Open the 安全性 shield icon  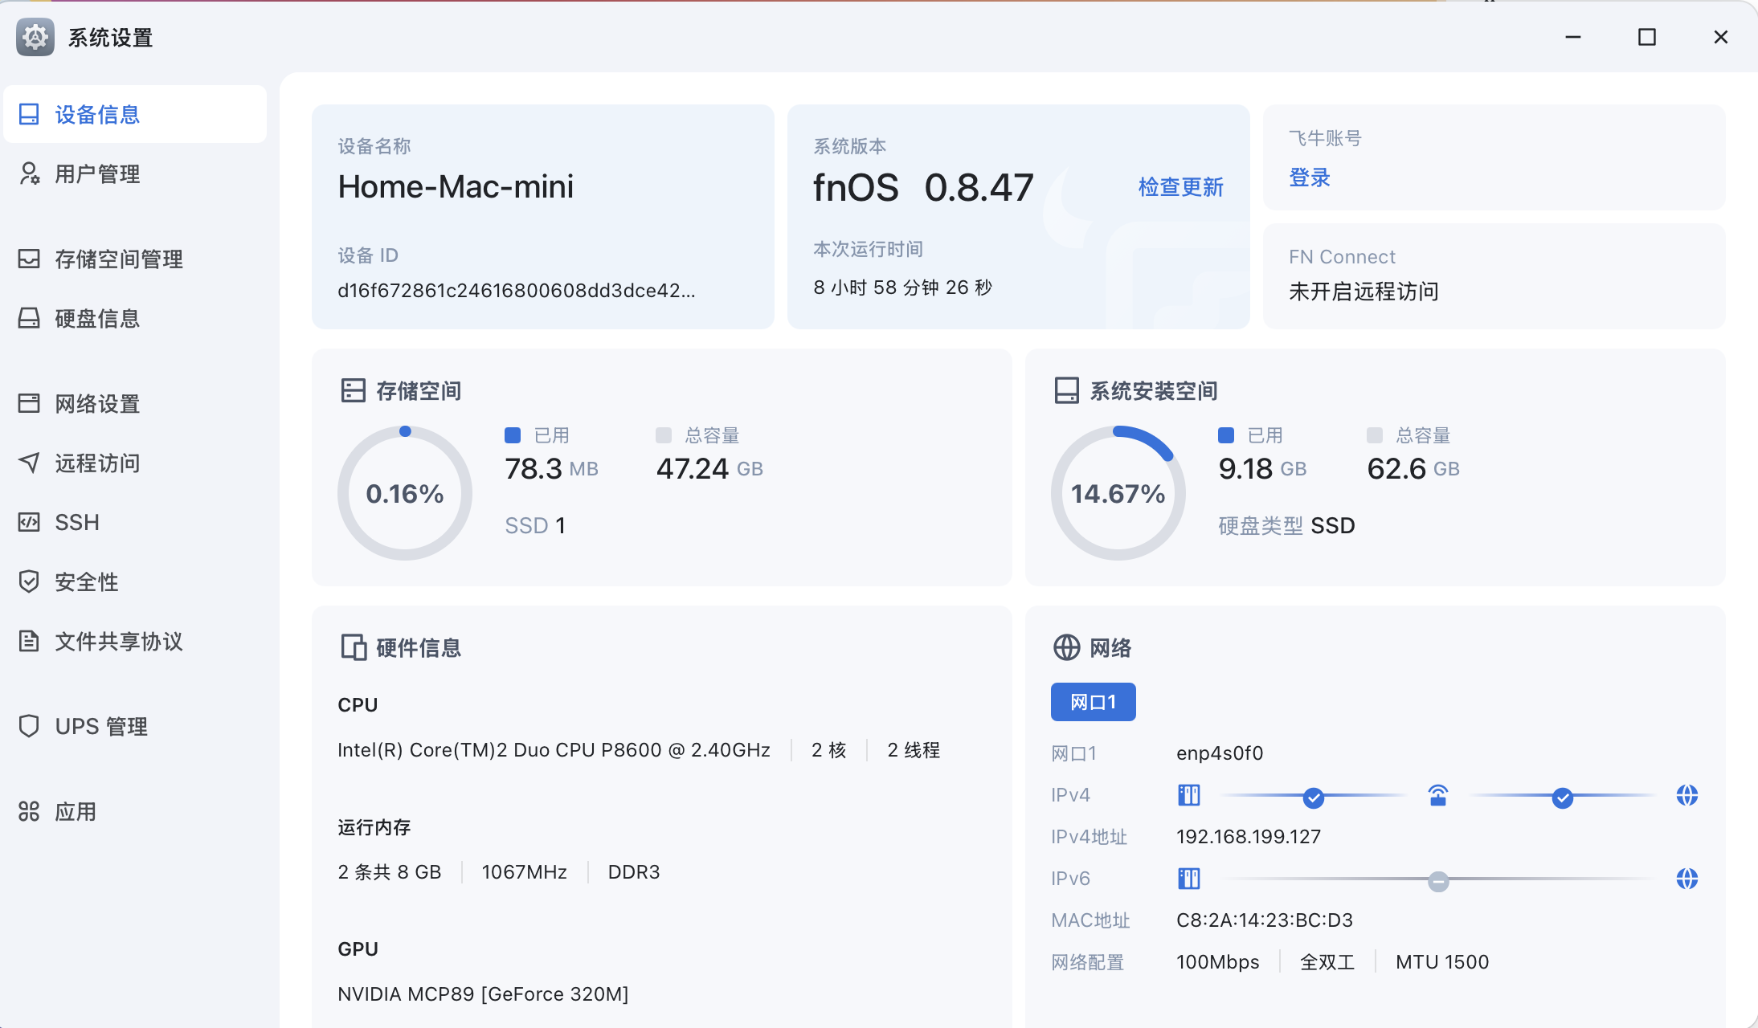pos(29,581)
